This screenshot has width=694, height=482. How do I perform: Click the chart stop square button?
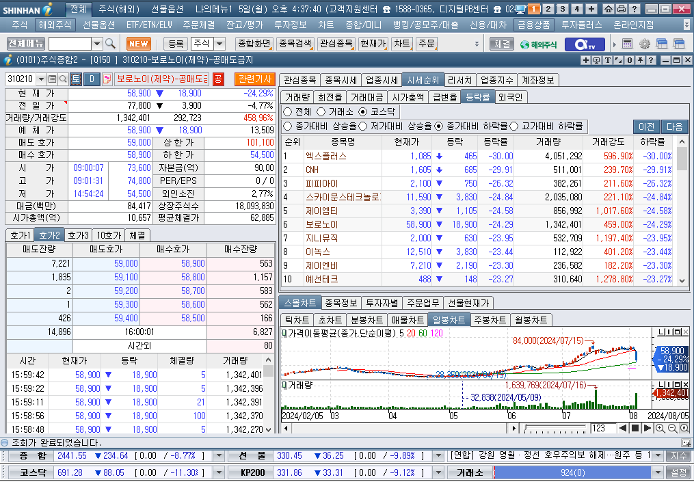635,428
